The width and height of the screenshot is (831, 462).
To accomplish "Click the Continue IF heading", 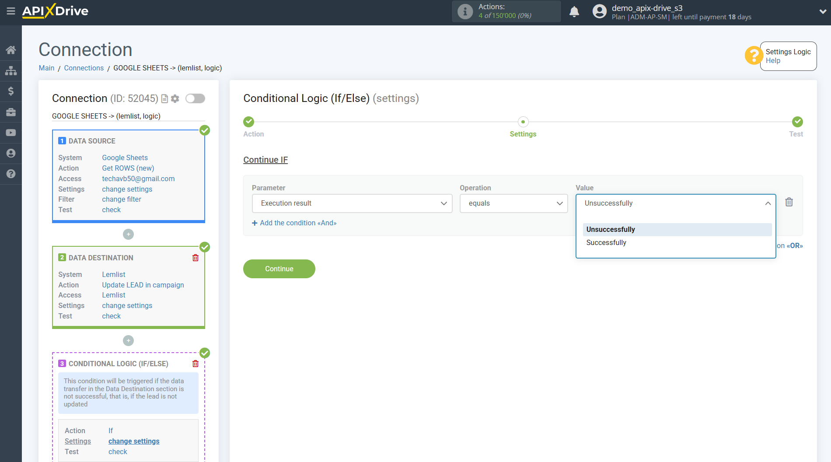I will click(x=265, y=160).
